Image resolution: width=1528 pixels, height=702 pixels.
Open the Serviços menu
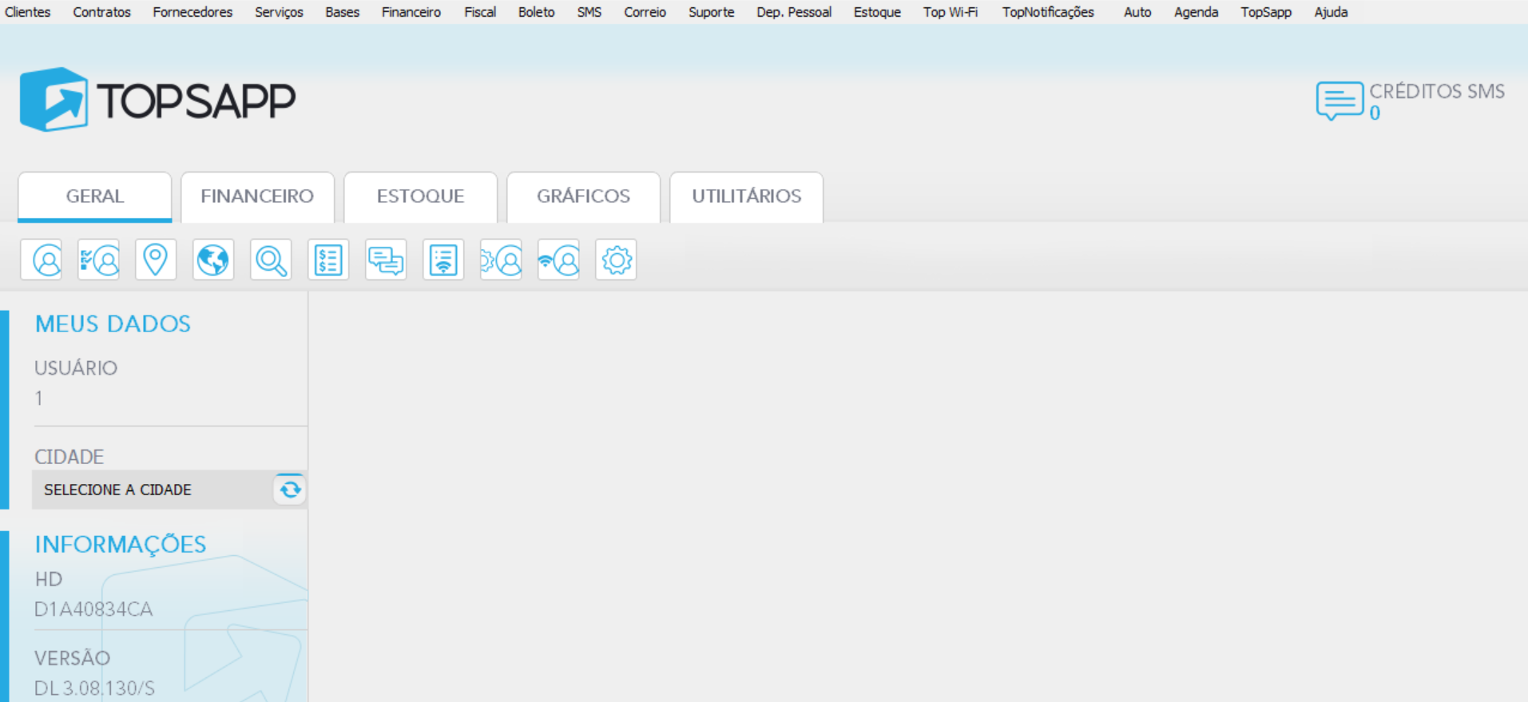point(279,12)
